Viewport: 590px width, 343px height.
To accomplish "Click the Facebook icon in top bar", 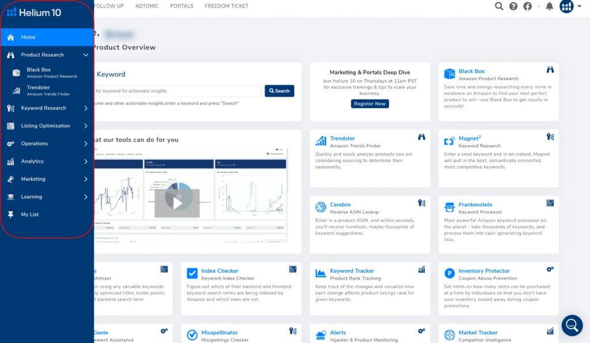I will tap(528, 6).
